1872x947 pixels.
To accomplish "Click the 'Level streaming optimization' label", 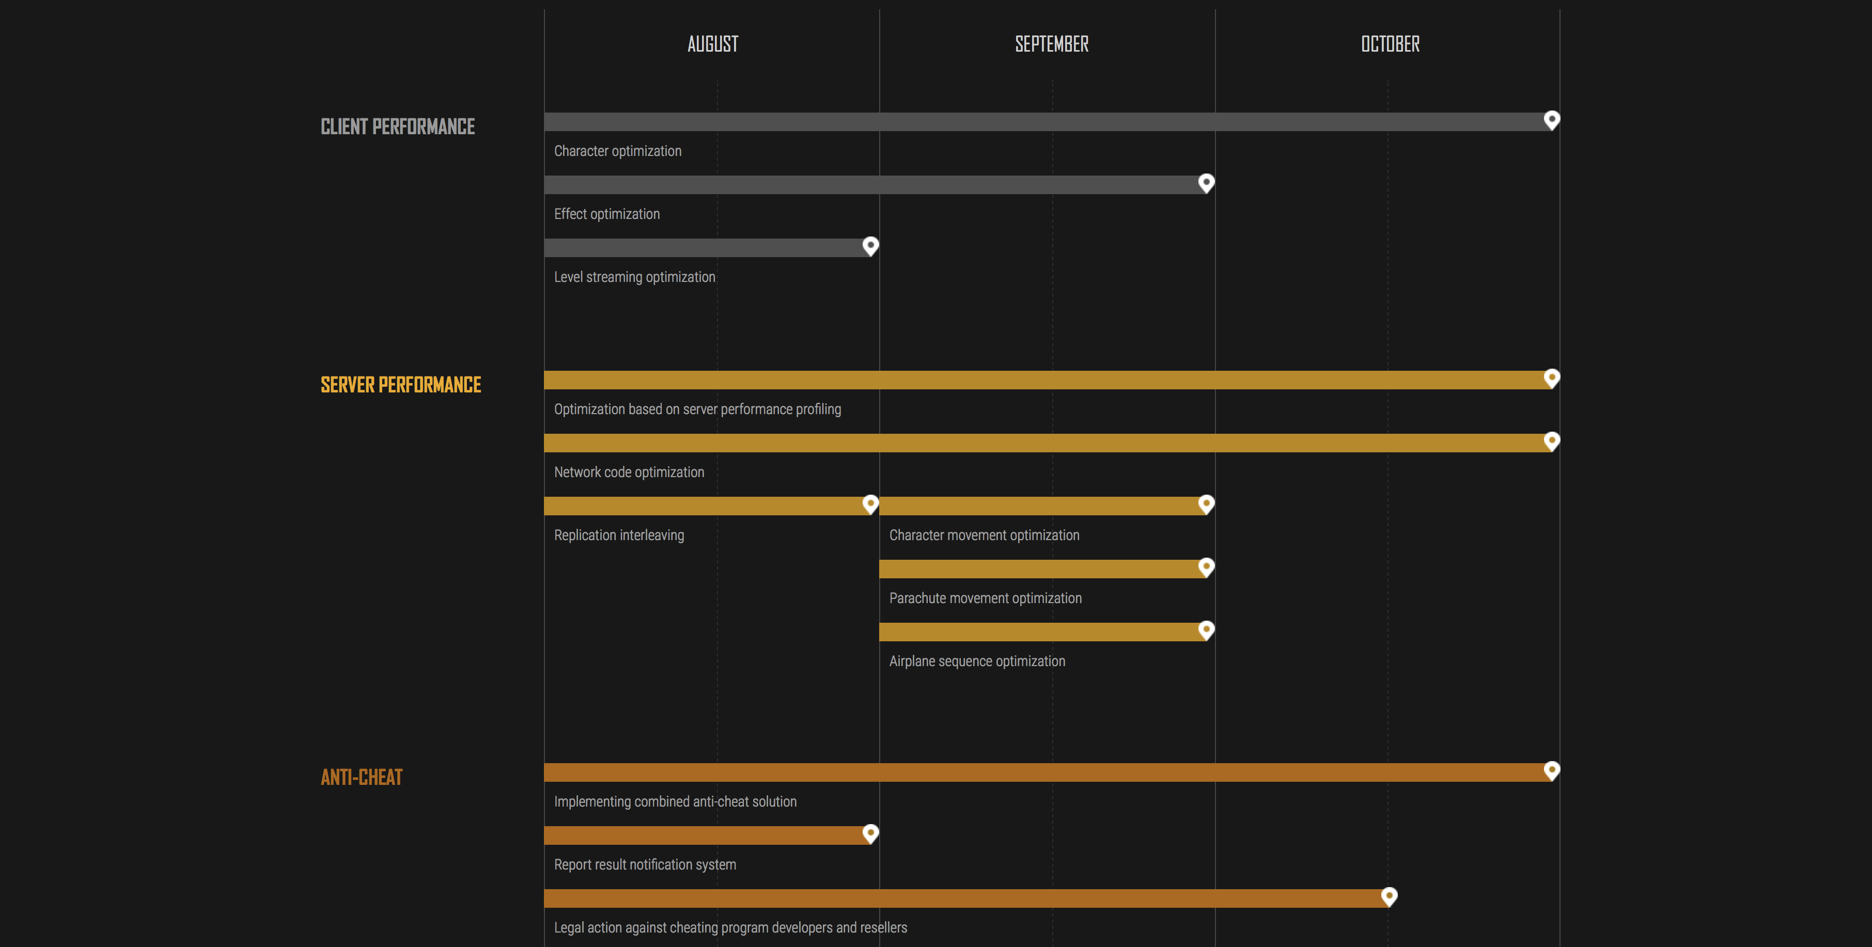I will (634, 277).
